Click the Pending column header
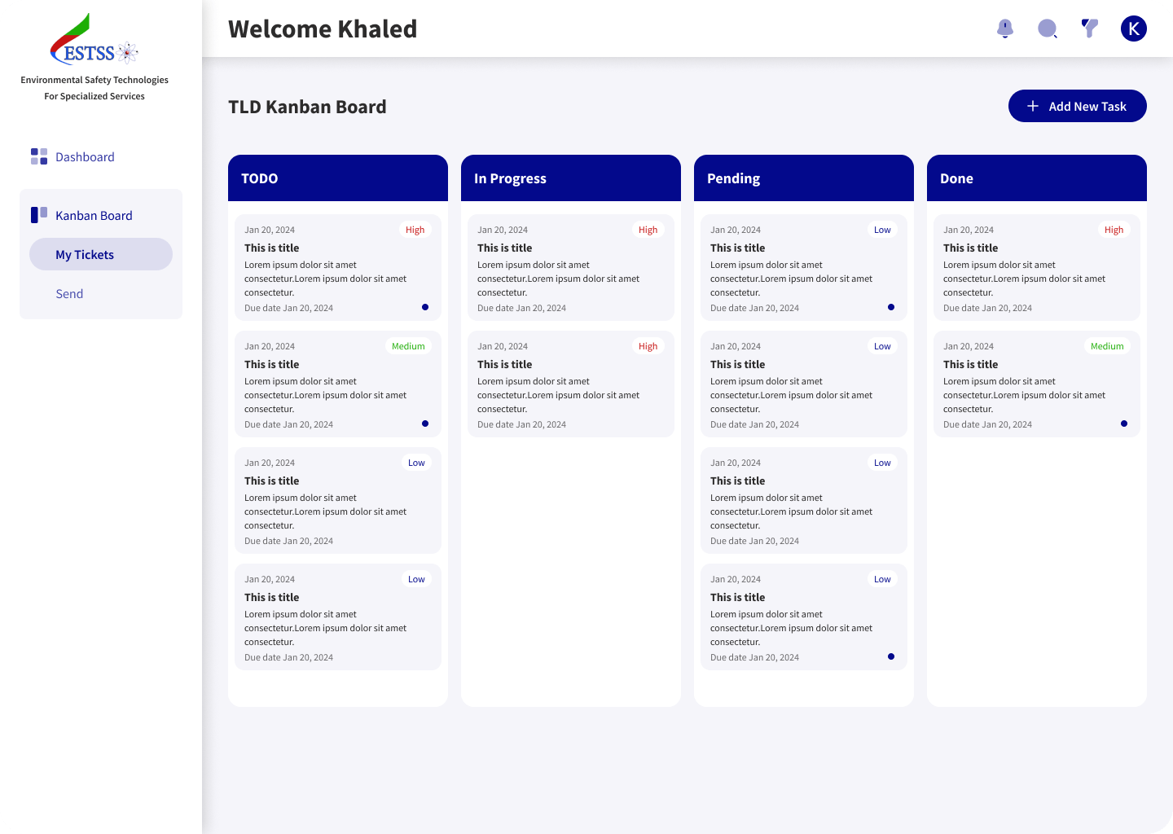Image resolution: width=1173 pixels, height=834 pixels. coord(804,178)
